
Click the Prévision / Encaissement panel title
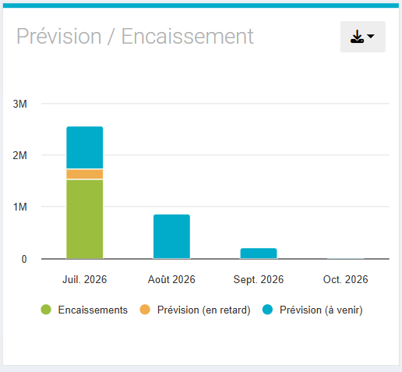(x=135, y=37)
